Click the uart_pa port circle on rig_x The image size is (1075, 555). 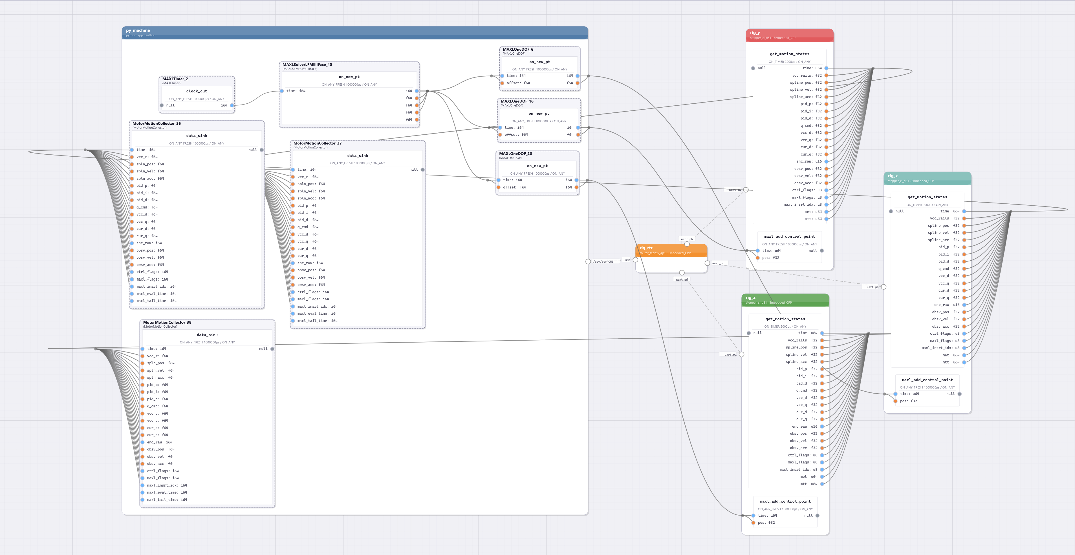pyautogui.click(x=884, y=287)
